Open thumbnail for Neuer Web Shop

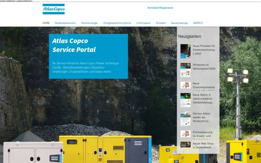tap(185, 145)
